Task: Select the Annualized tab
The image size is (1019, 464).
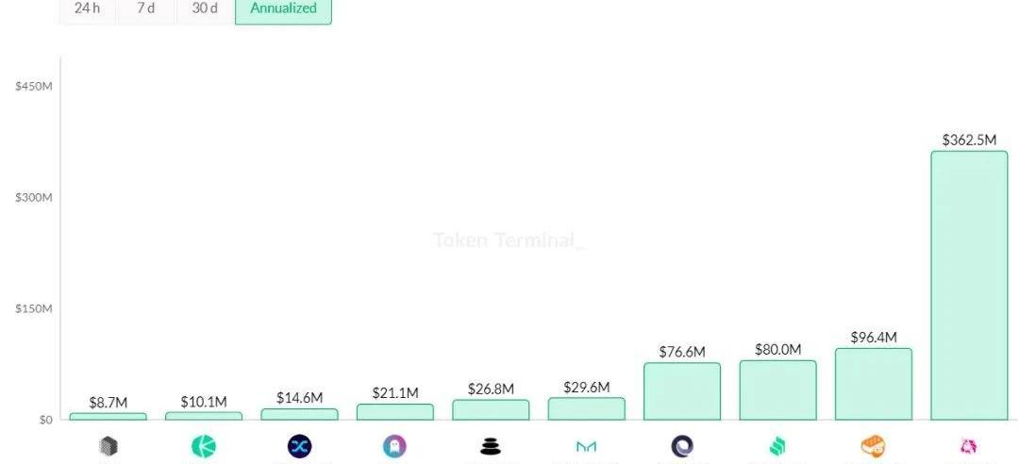Action: click(283, 9)
